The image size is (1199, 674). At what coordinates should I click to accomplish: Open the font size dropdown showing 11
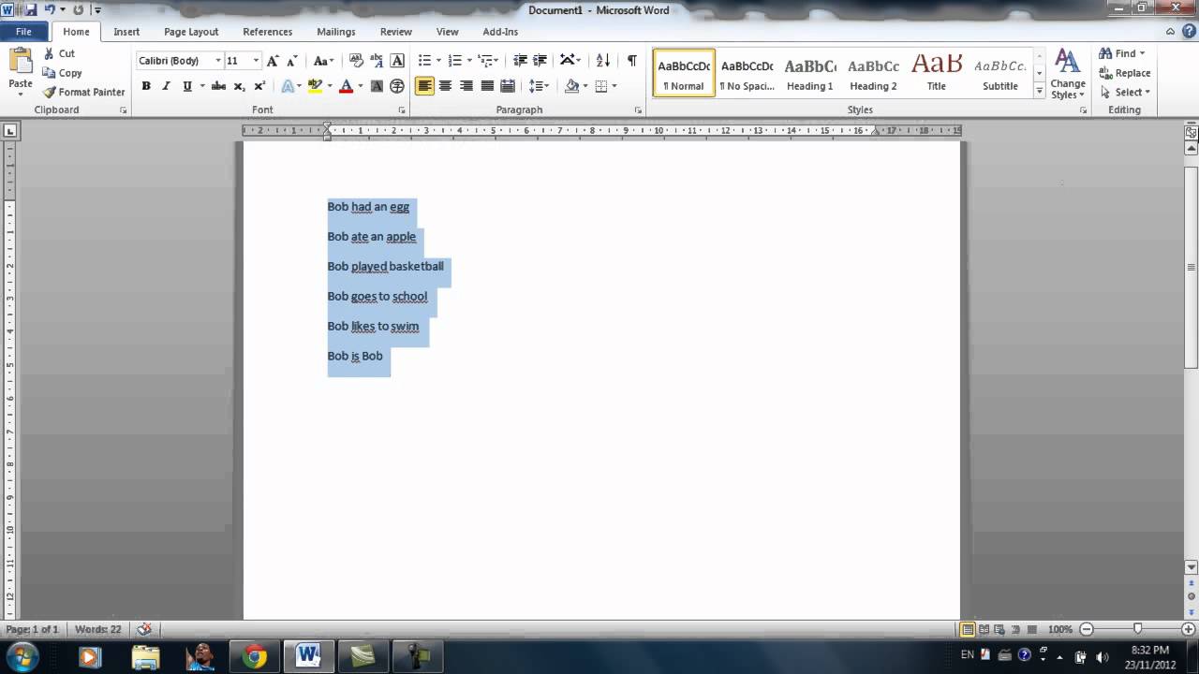pos(256,61)
